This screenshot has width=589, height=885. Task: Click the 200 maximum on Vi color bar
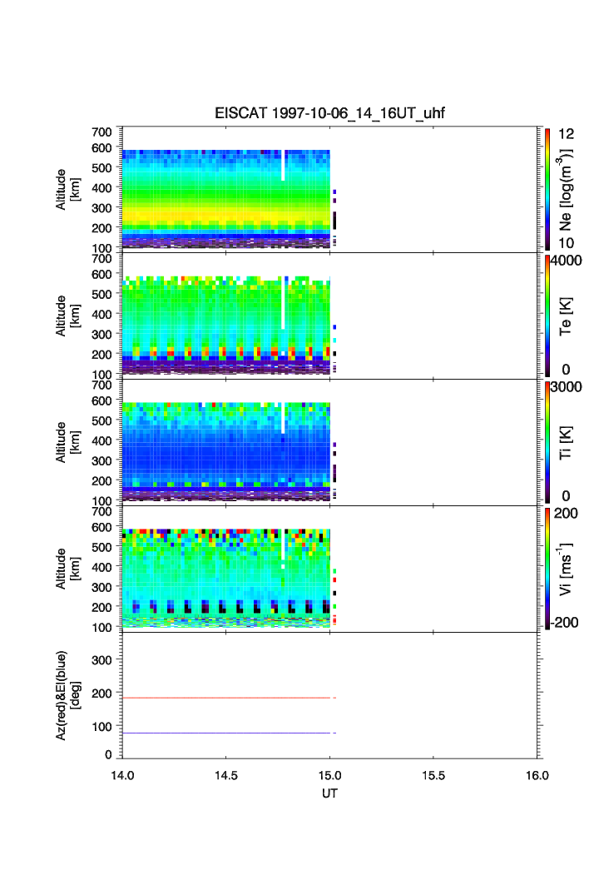[x=566, y=513]
